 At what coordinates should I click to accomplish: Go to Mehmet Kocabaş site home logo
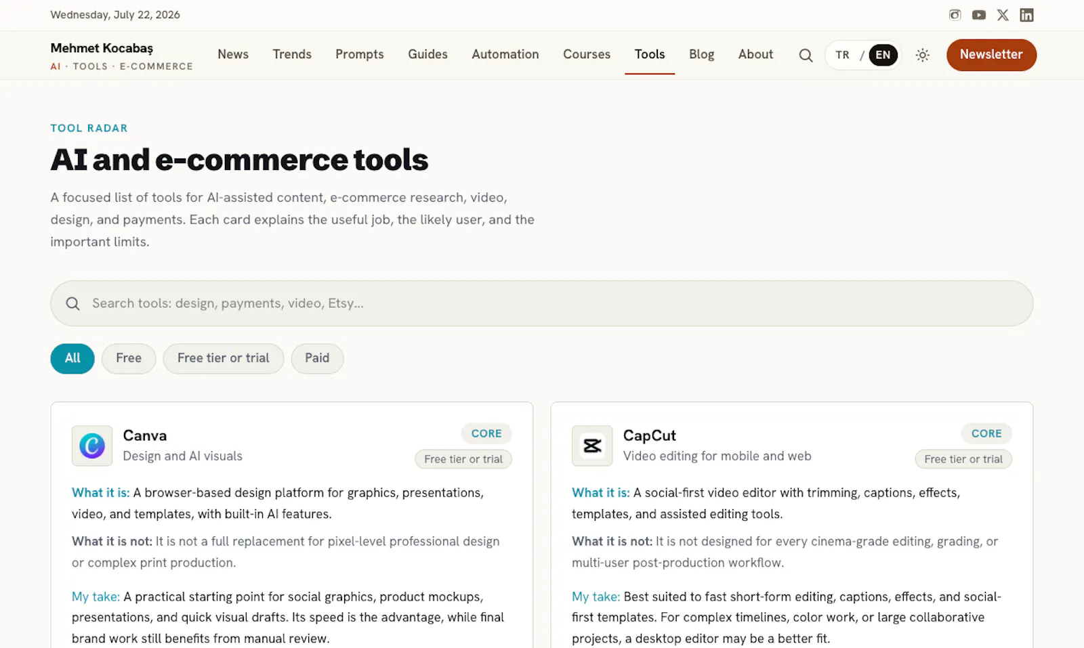[121, 56]
